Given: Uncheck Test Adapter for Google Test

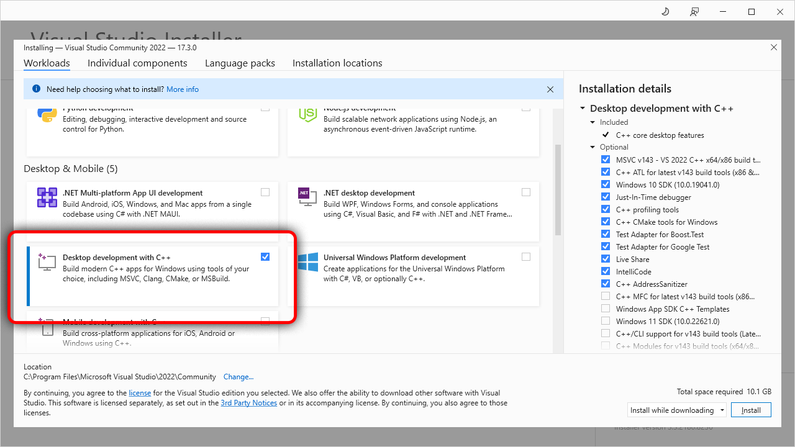Looking at the screenshot, I should click(606, 246).
